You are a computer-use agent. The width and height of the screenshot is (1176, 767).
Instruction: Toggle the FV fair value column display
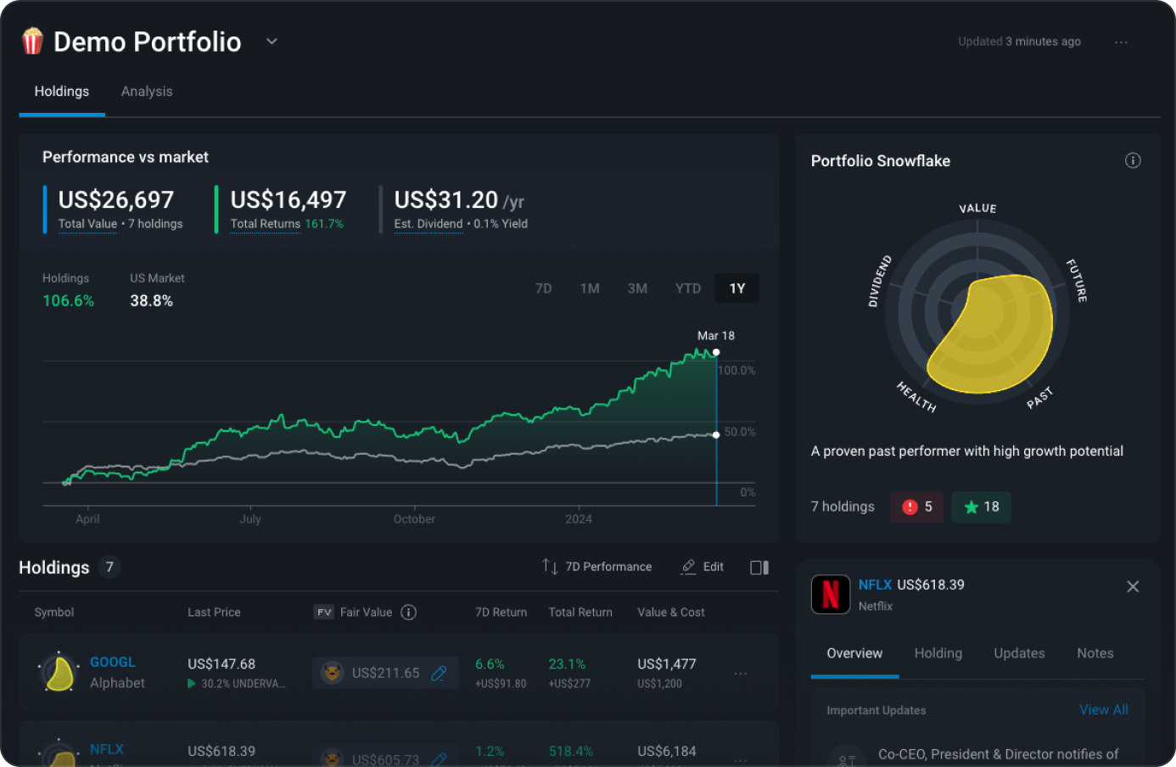[x=323, y=612]
